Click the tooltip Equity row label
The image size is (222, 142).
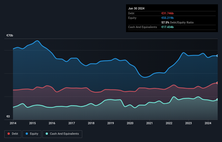(132, 18)
